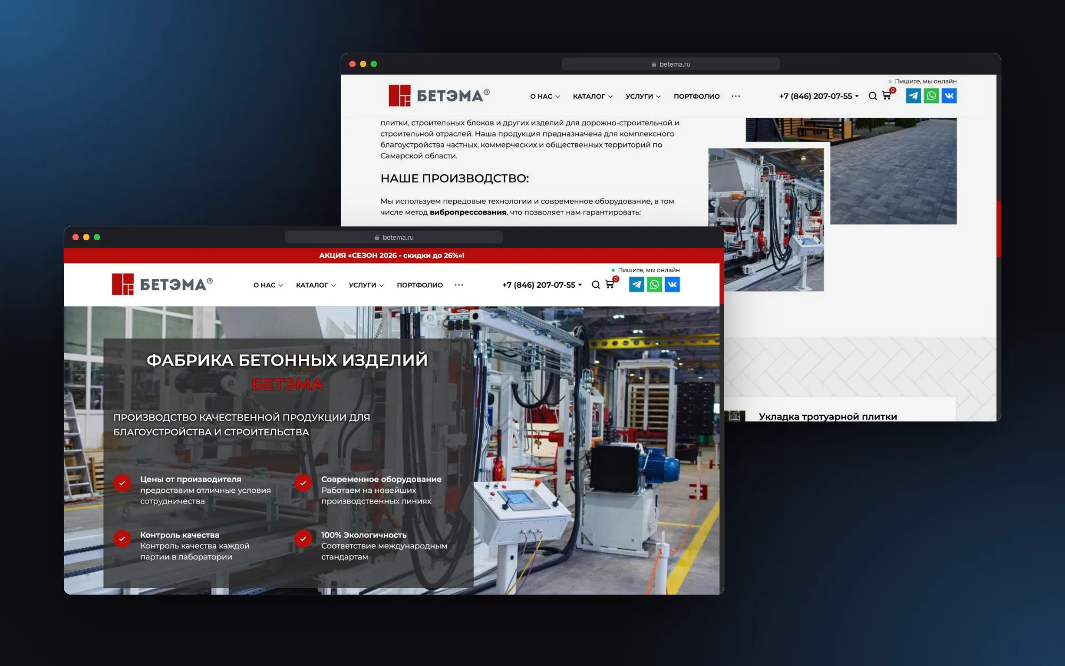Expand КАТАЛОГ menu in front window

pos(316,285)
